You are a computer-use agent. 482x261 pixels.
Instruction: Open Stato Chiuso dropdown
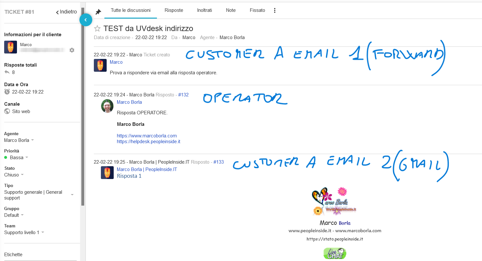coord(14,175)
